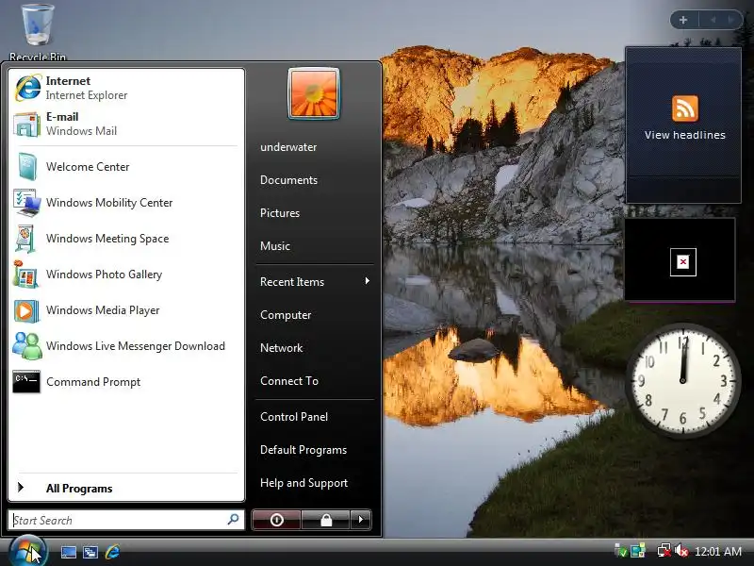The height and width of the screenshot is (566, 754).
Task: Open Computer from Start menu
Action: point(286,315)
